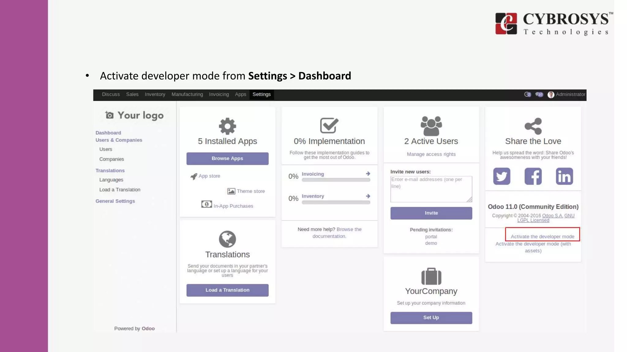This screenshot has height=352, width=627.
Task: Click the YourCompany briefcase icon
Action: (x=431, y=276)
